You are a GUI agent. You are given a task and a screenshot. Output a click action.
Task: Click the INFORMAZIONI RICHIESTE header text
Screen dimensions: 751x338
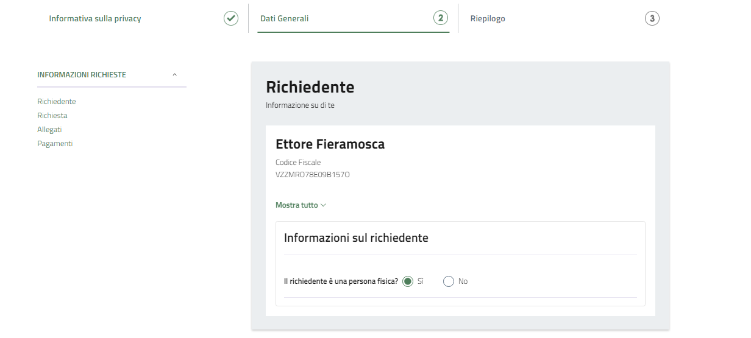point(82,75)
